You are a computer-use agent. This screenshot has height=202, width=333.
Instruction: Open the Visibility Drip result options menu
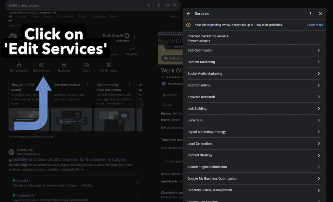(43, 154)
